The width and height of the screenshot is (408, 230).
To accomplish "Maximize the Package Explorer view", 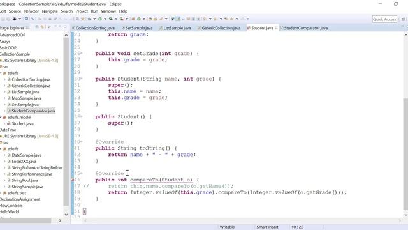I will point(65,27).
